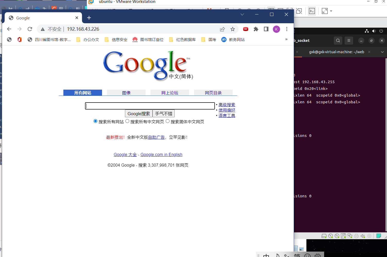Select the 所有网站 search tab
Viewport: 387px width, 257px height.
click(83, 93)
